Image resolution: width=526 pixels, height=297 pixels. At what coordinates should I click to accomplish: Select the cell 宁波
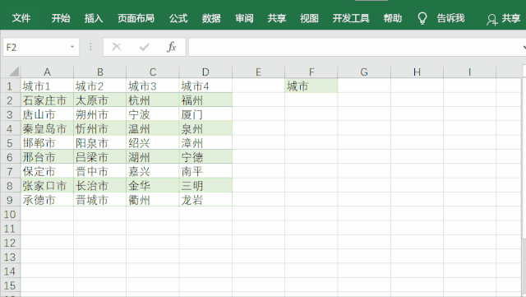[153, 114]
